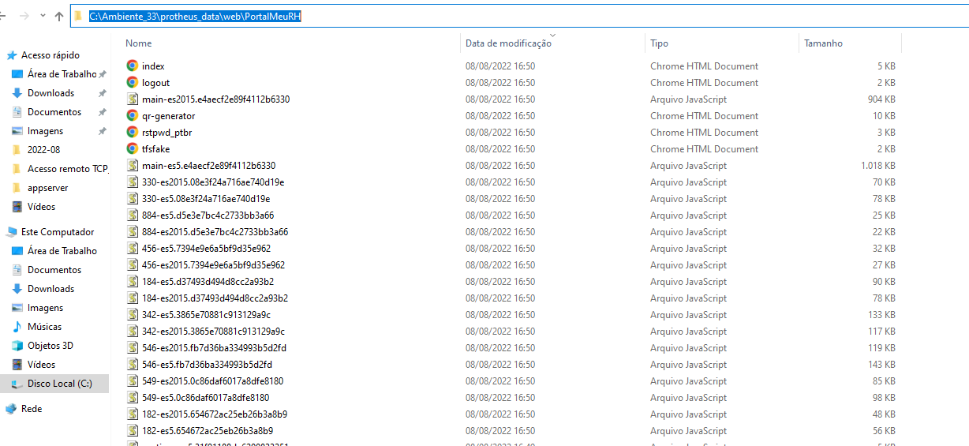
Task: Open Imagens under Este Computador
Action: pyautogui.click(x=46, y=308)
